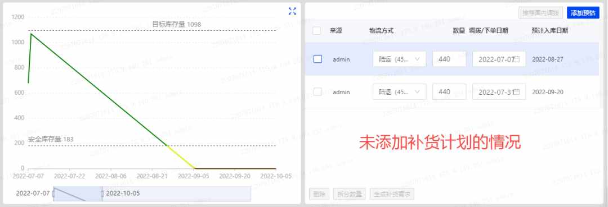Open calendar icon in 2022-07-31 date field
The width and height of the screenshot is (608, 207).
[x=517, y=92]
